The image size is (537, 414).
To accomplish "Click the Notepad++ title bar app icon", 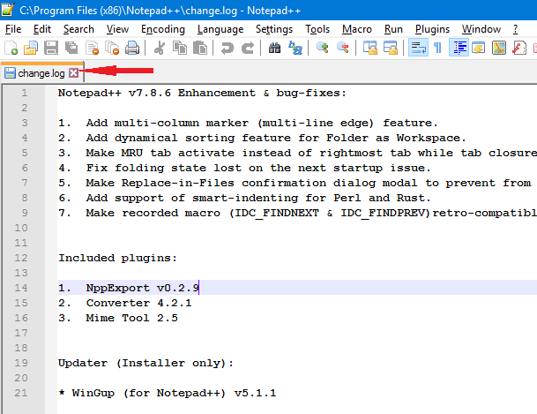I will [8, 10].
